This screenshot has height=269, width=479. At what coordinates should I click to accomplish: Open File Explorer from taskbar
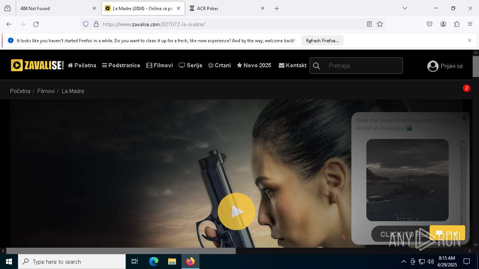pos(172,262)
